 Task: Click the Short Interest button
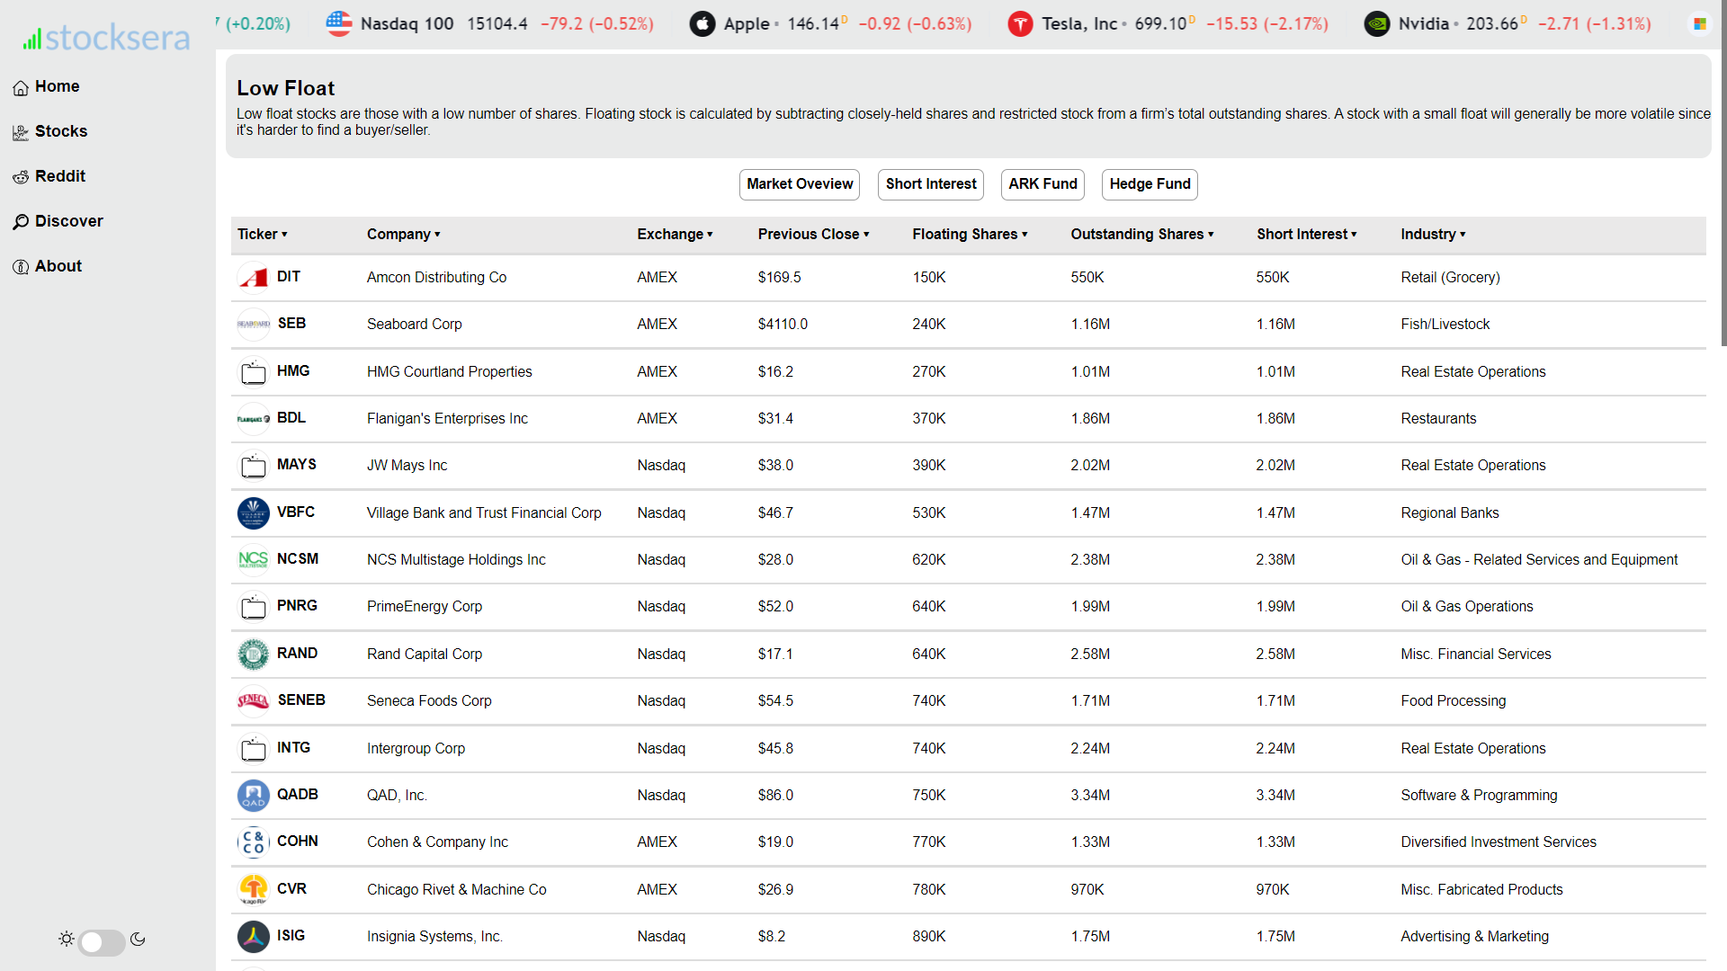click(x=930, y=184)
